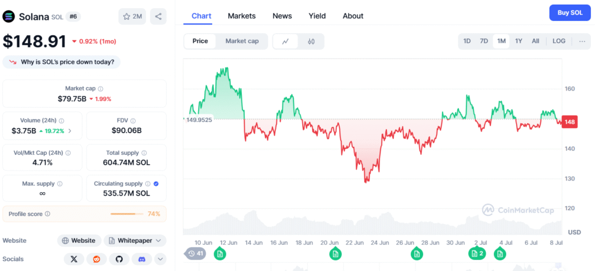The image size is (595, 271).
Task: Select the Price chart toggle
Action: pos(200,41)
